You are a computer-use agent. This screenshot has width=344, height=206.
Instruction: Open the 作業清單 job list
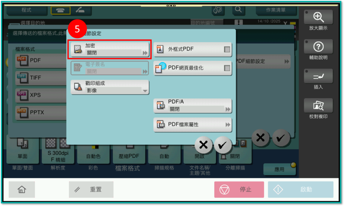[x=276, y=10]
